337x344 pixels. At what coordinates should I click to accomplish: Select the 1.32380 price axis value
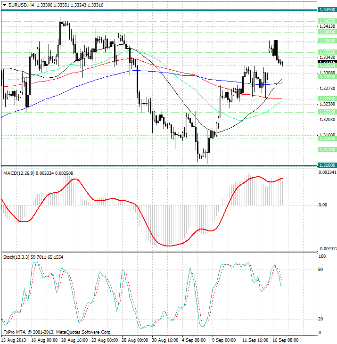(328, 104)
